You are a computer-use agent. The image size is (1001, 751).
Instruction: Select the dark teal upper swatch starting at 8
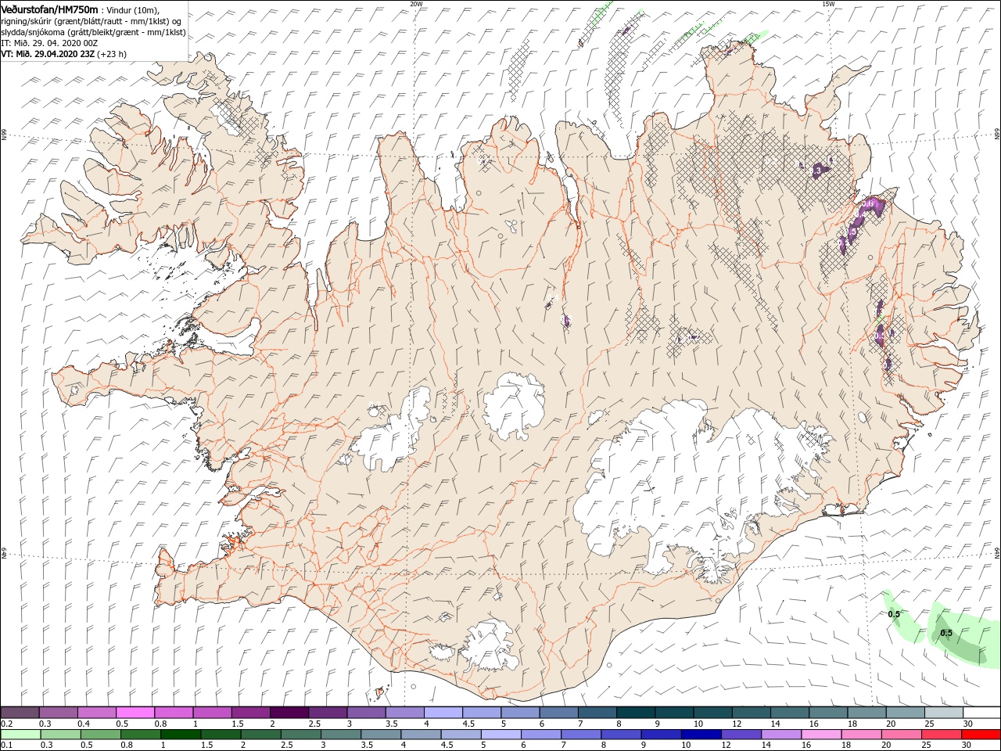pos(635,713)
